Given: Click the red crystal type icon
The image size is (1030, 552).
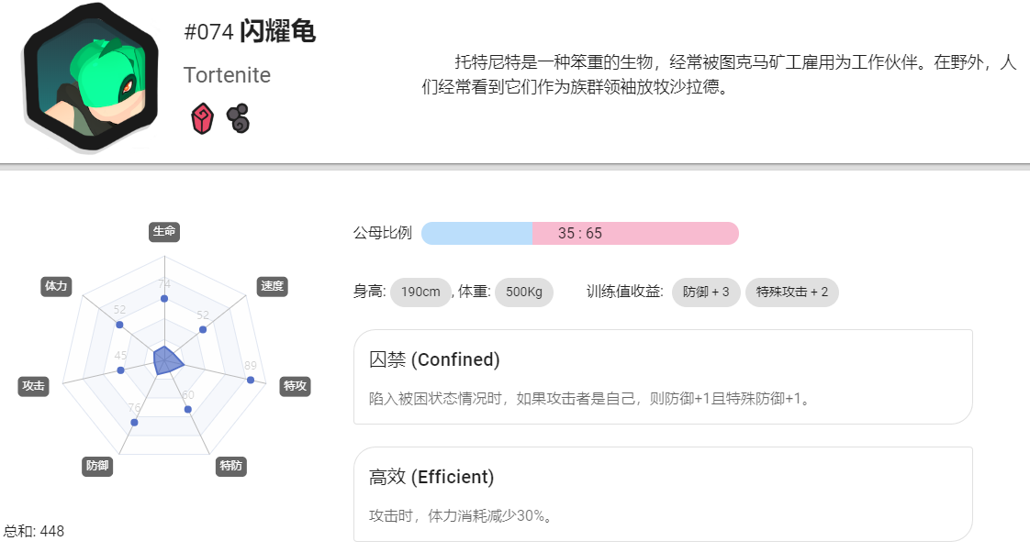Looking at the screenshot, I should pyautogui.click(x=202, y=119).
